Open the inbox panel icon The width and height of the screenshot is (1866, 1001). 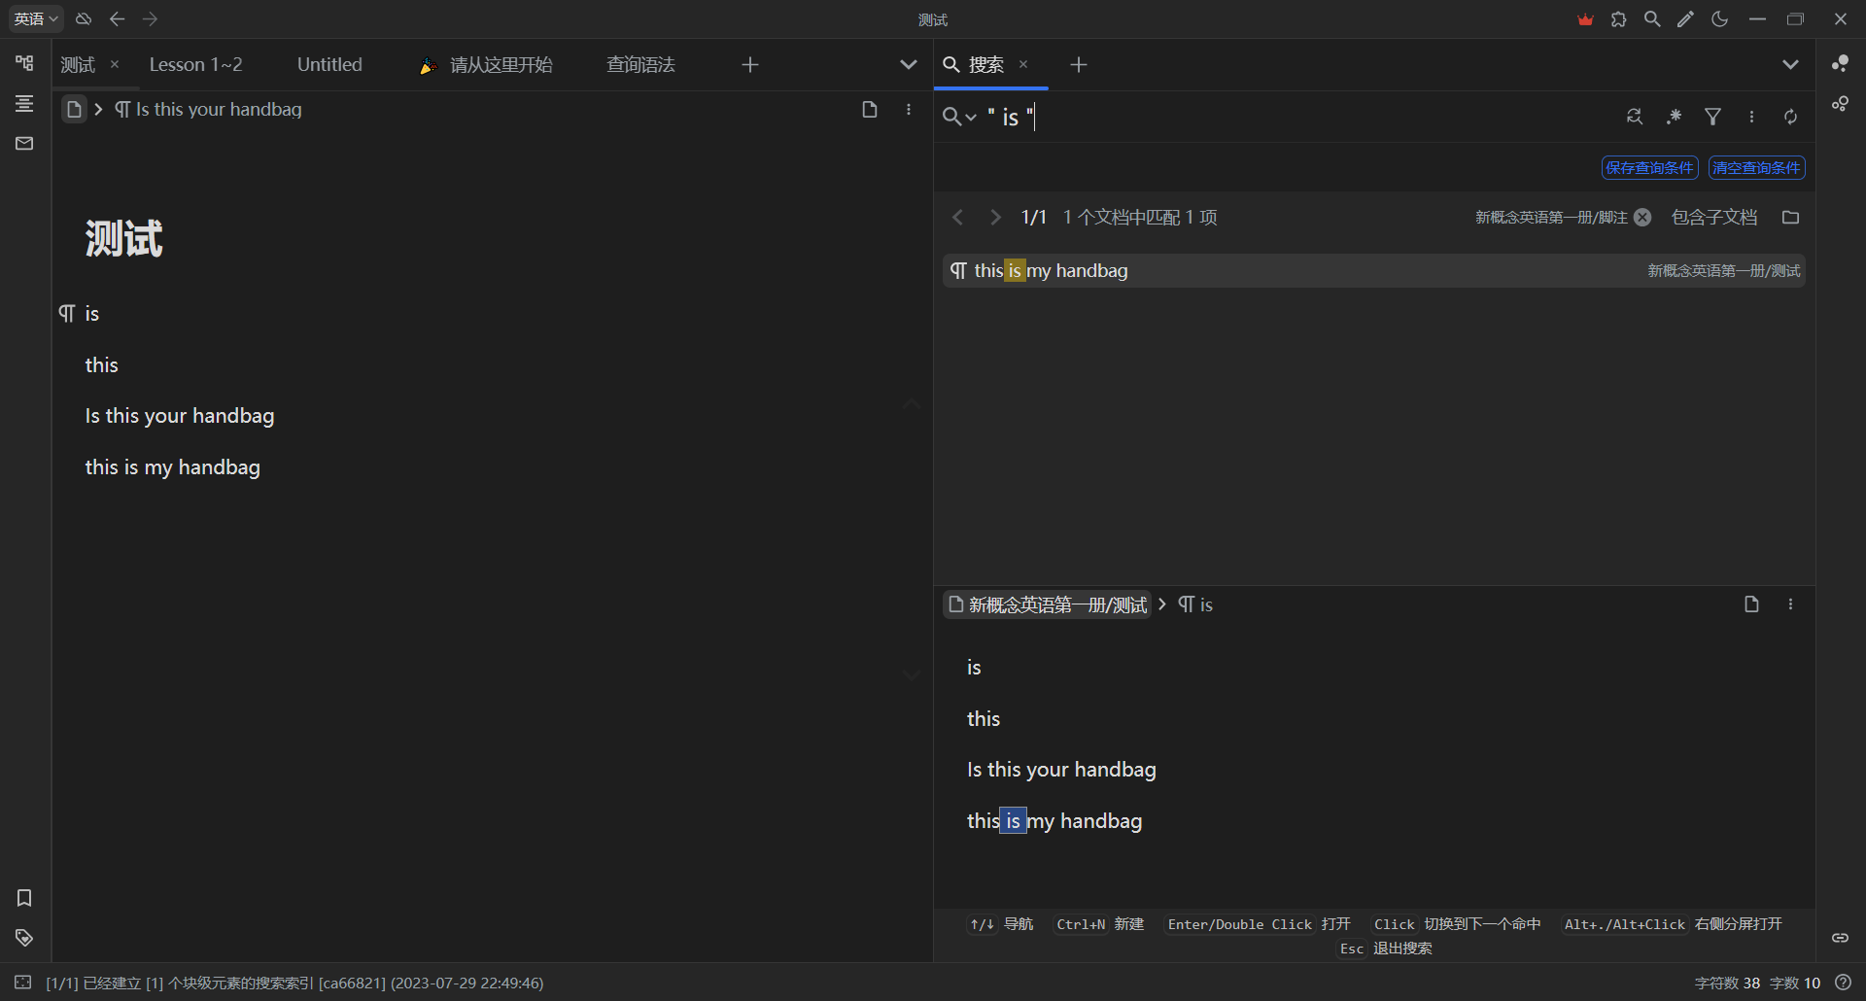(24, 144)
